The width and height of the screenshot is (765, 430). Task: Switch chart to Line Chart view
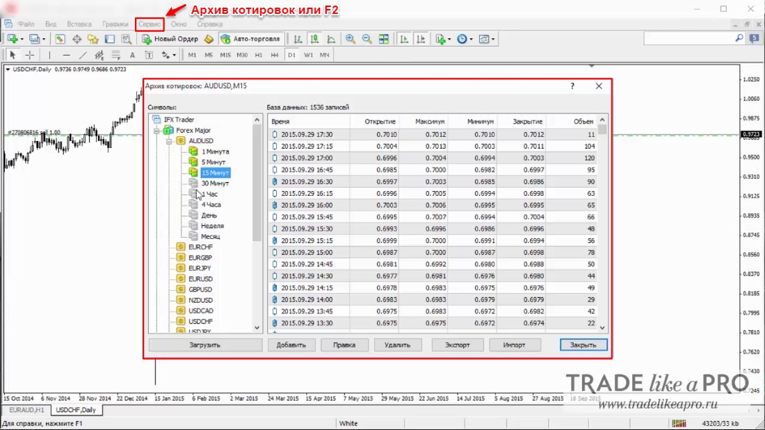coord(331,39)
